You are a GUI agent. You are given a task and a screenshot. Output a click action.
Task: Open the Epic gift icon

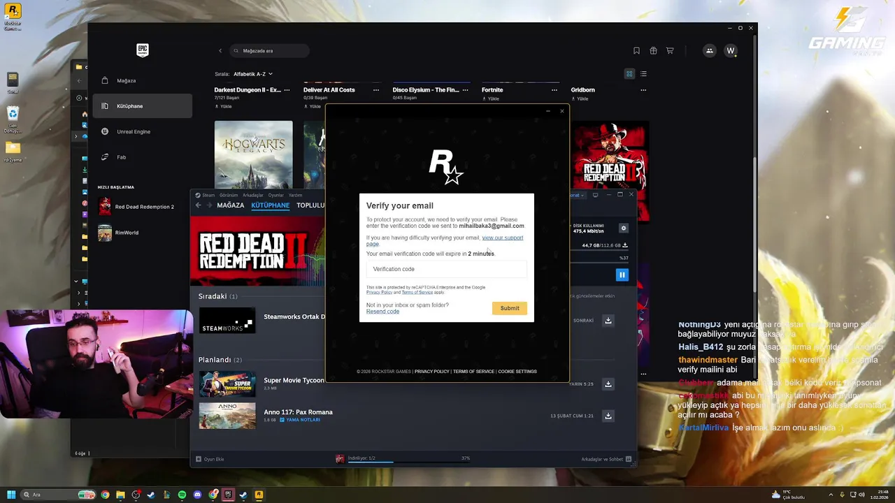pos(653,51)
